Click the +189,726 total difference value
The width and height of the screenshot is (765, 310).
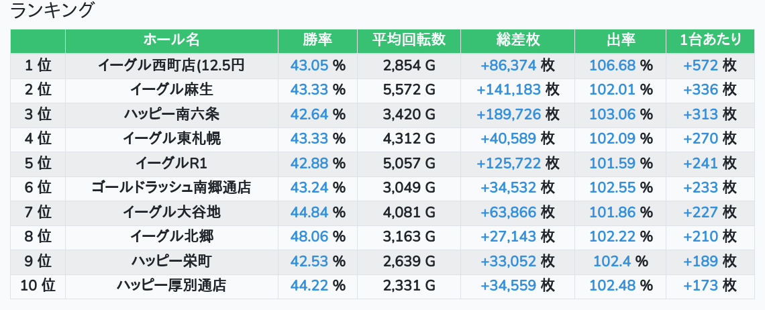coord(509,114)
